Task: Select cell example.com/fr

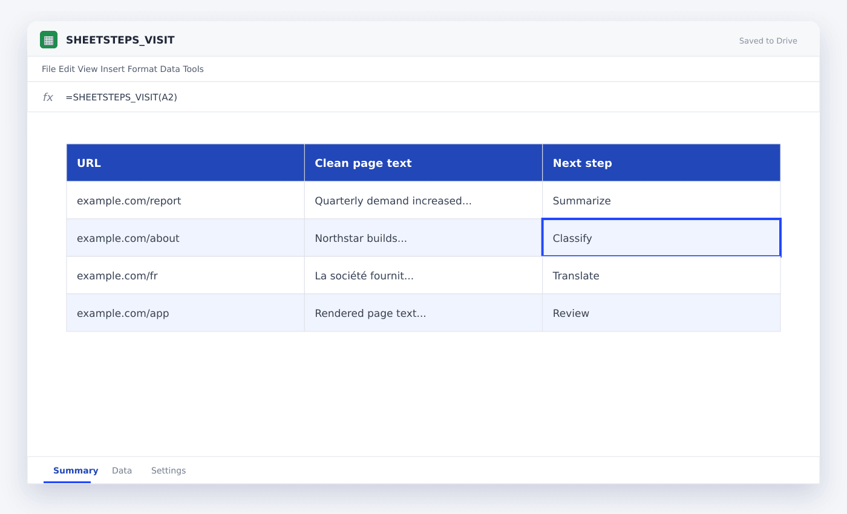Action: pyautogui.click(x=185, y=275)
